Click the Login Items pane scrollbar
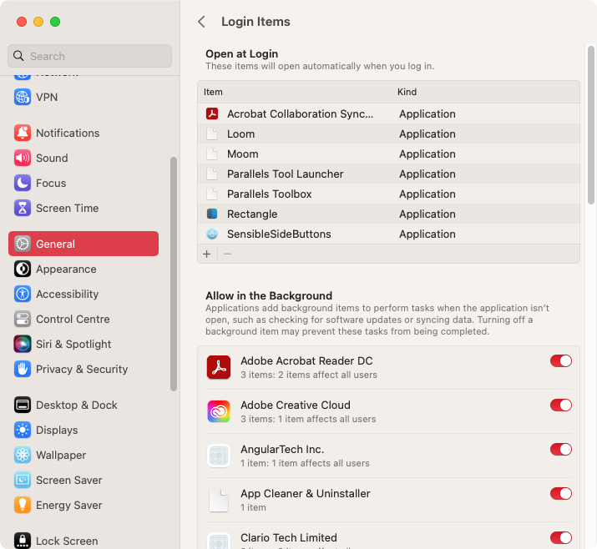 pyautogui.click(x=591, y=125)
